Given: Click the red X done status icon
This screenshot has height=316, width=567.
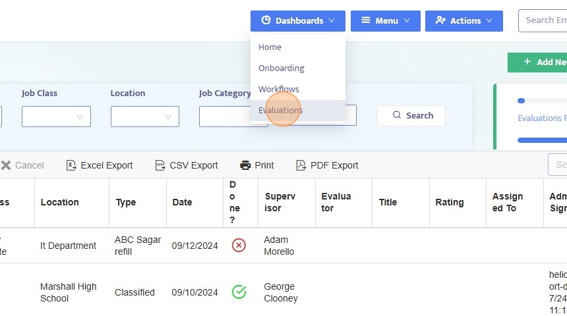Looking at the screenshot, I should 239,246.
